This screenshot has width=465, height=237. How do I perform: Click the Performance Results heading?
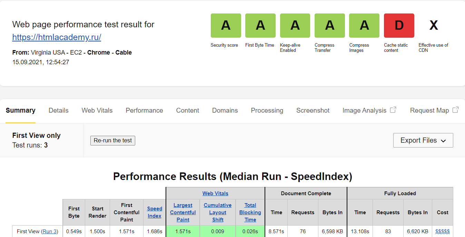(x=232, y=177)
